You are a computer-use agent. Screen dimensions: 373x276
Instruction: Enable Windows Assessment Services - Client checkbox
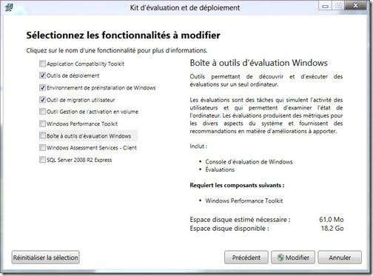[x=42, y=147]
